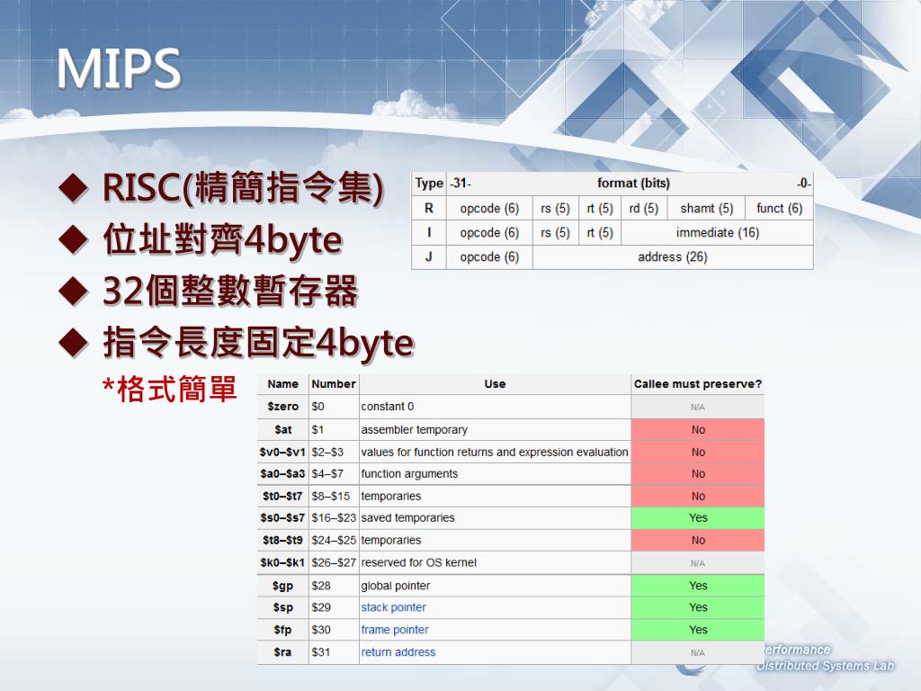Screen dimensions: 921x691
Task: Select the 'RISC(精簡指令集)' bullet text
Action: pos(243,187)
